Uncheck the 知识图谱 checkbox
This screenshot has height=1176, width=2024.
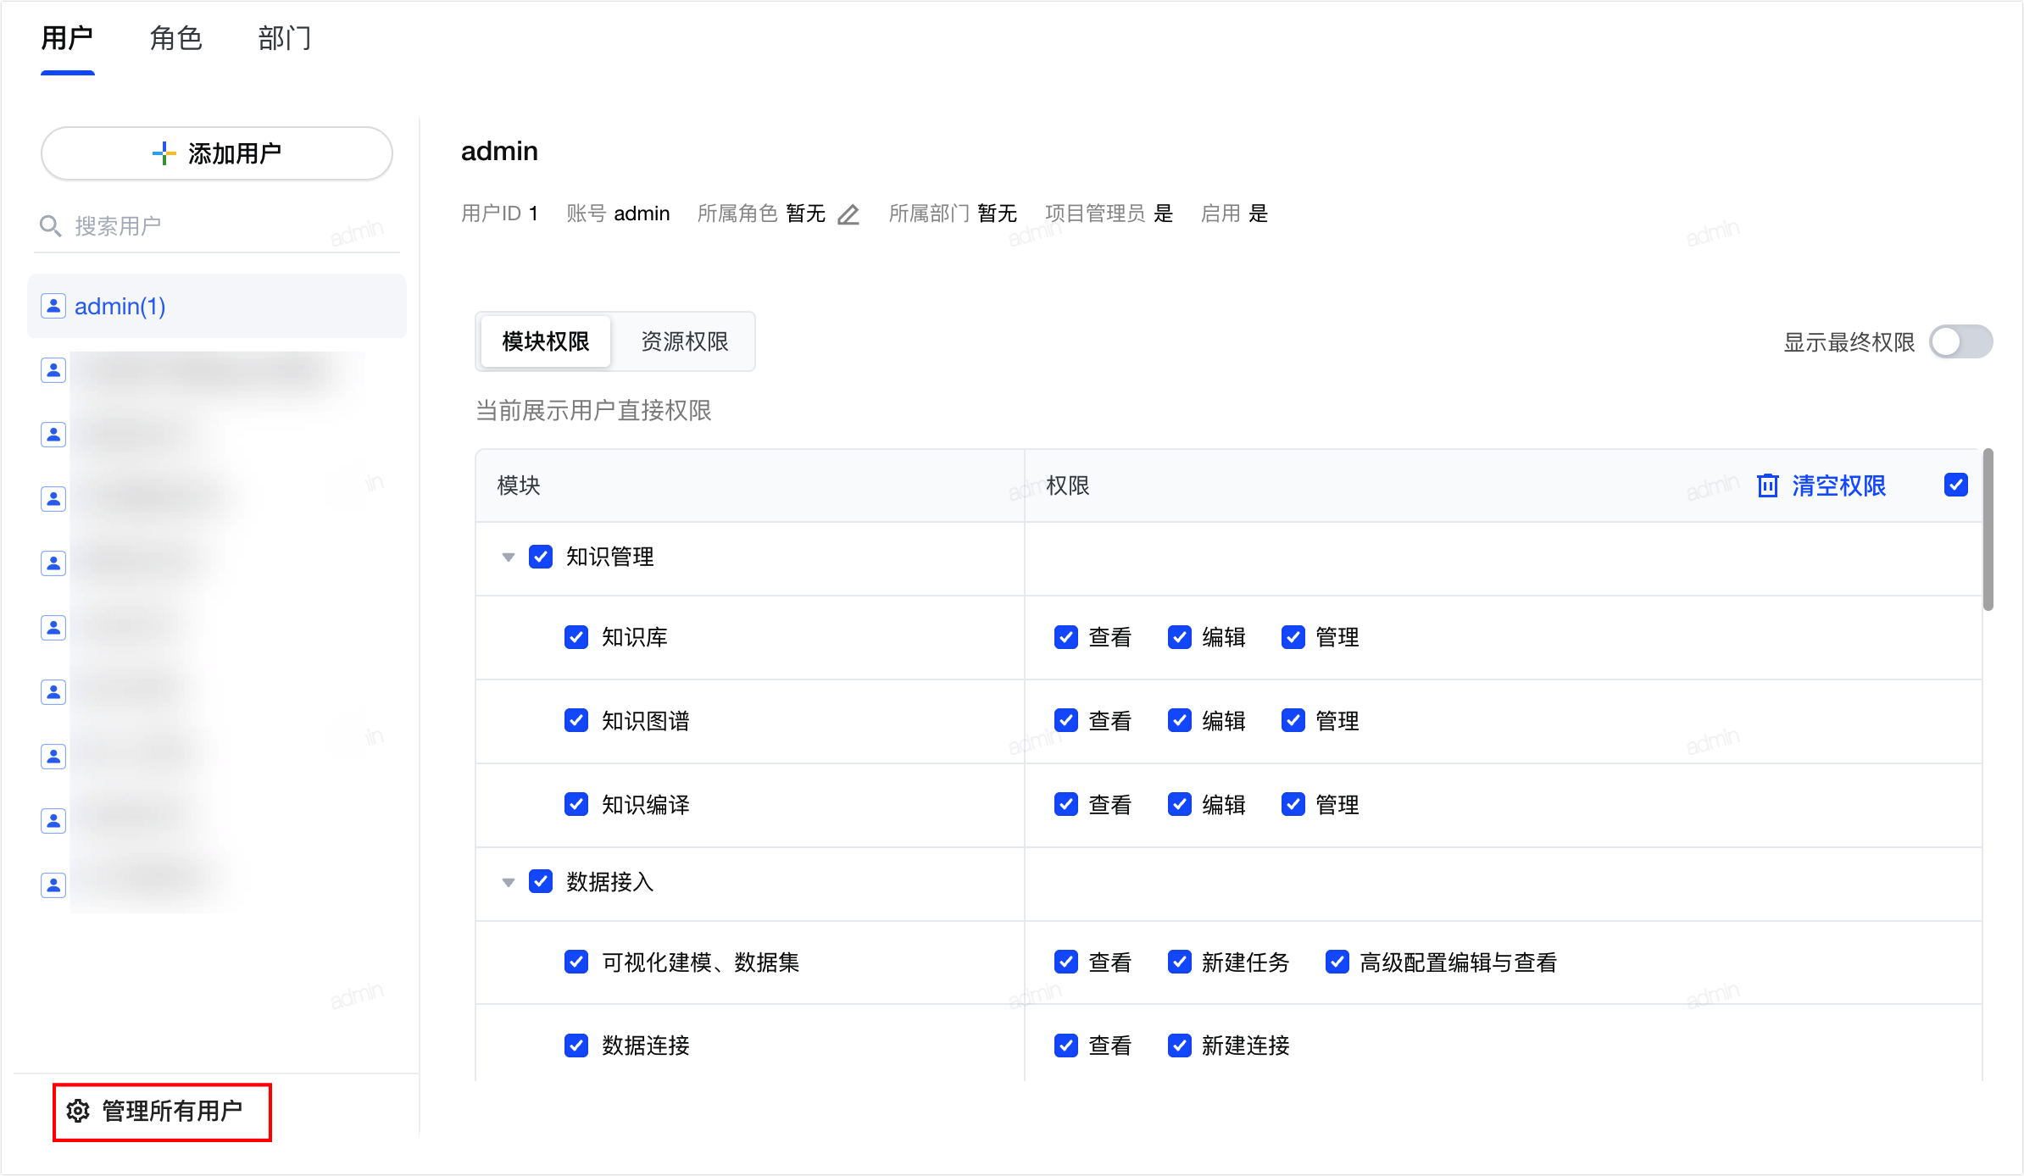coord(576,721)
